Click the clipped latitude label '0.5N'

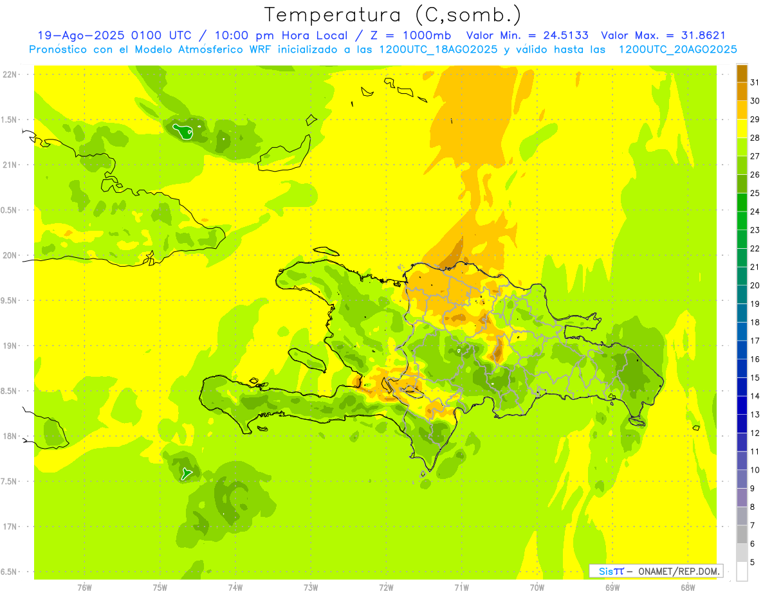tap(9, 210)
